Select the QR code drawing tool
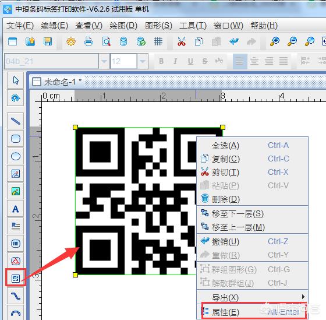The image size is (326, 320). point(16,279)
